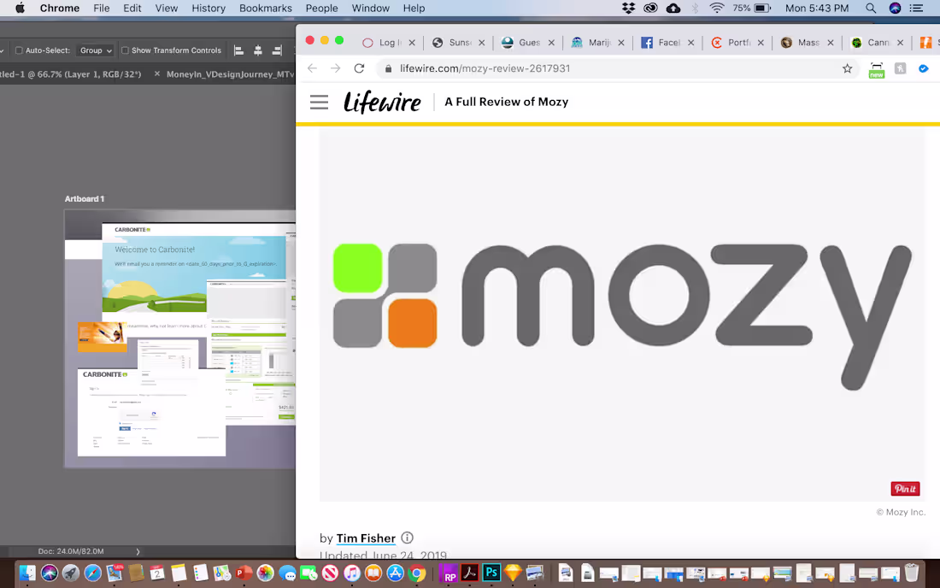Toggle Show Transform Controls checkbox
Image resolution: width=940 pixels, height=588 pixels.
coord(125,50)
